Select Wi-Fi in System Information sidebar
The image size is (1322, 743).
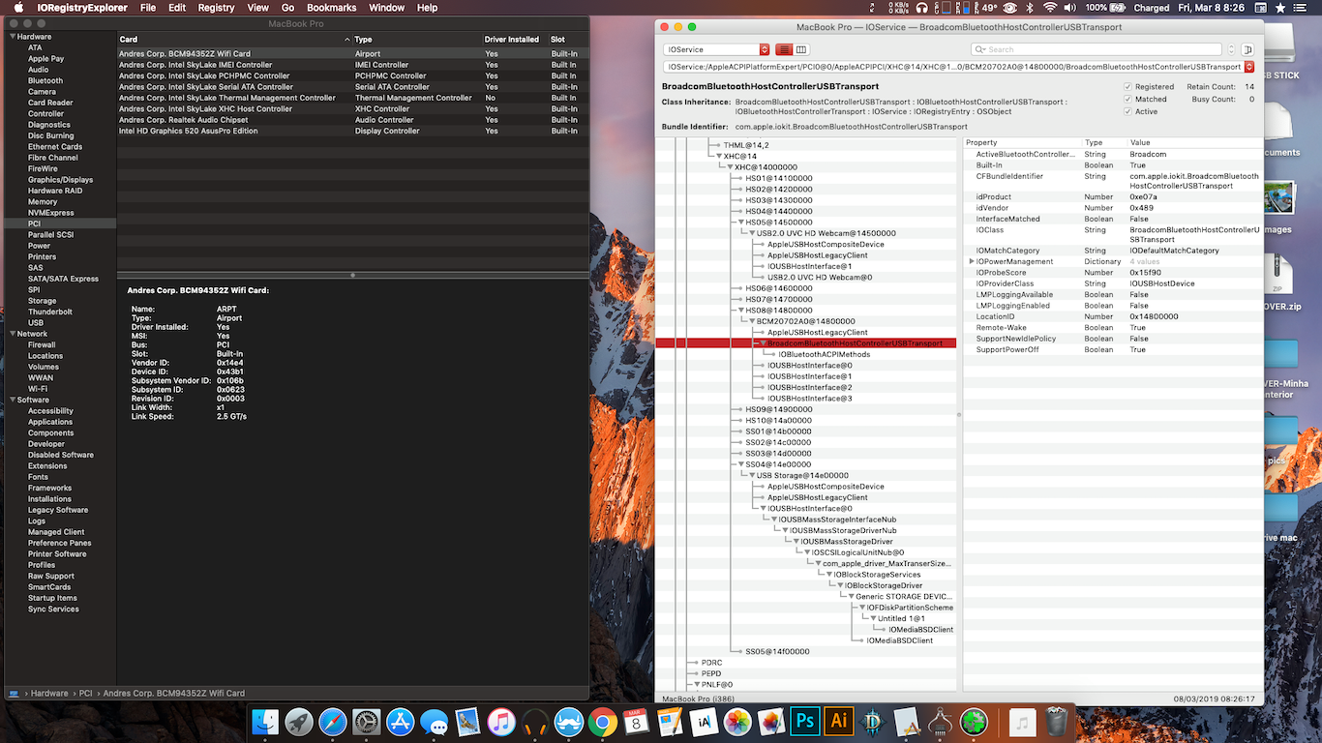[38, 389]
